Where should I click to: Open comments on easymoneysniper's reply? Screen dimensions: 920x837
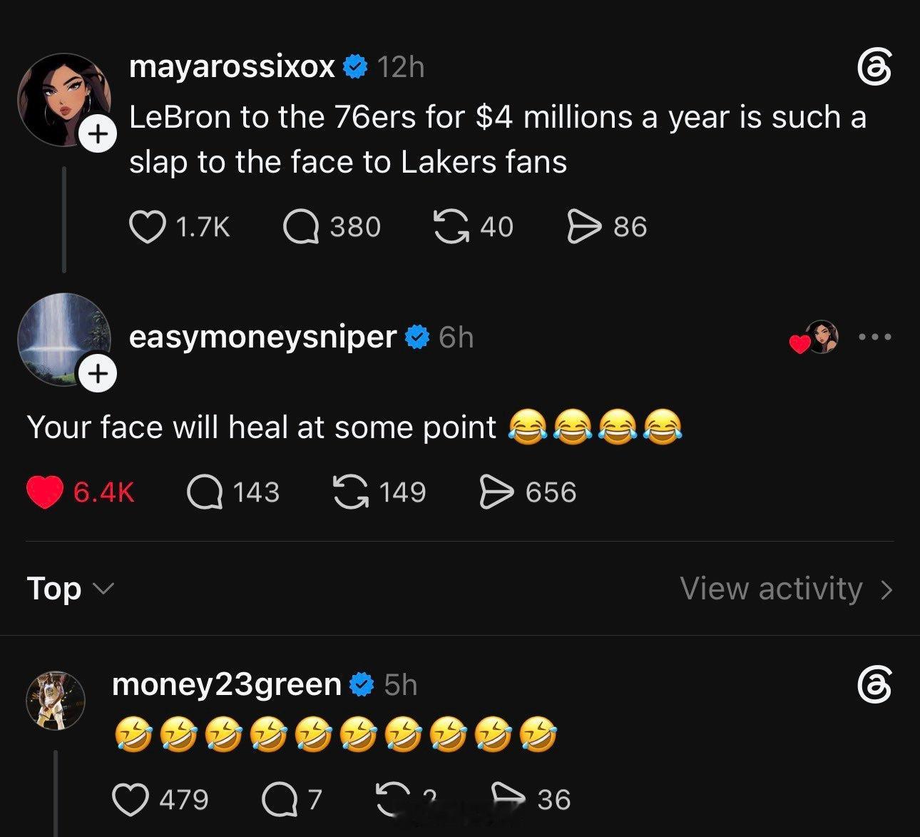(204, 492)
